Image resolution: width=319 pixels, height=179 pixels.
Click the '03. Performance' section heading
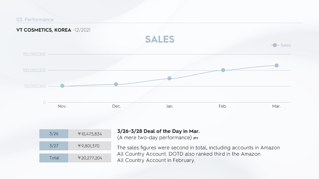coord(35,20)
